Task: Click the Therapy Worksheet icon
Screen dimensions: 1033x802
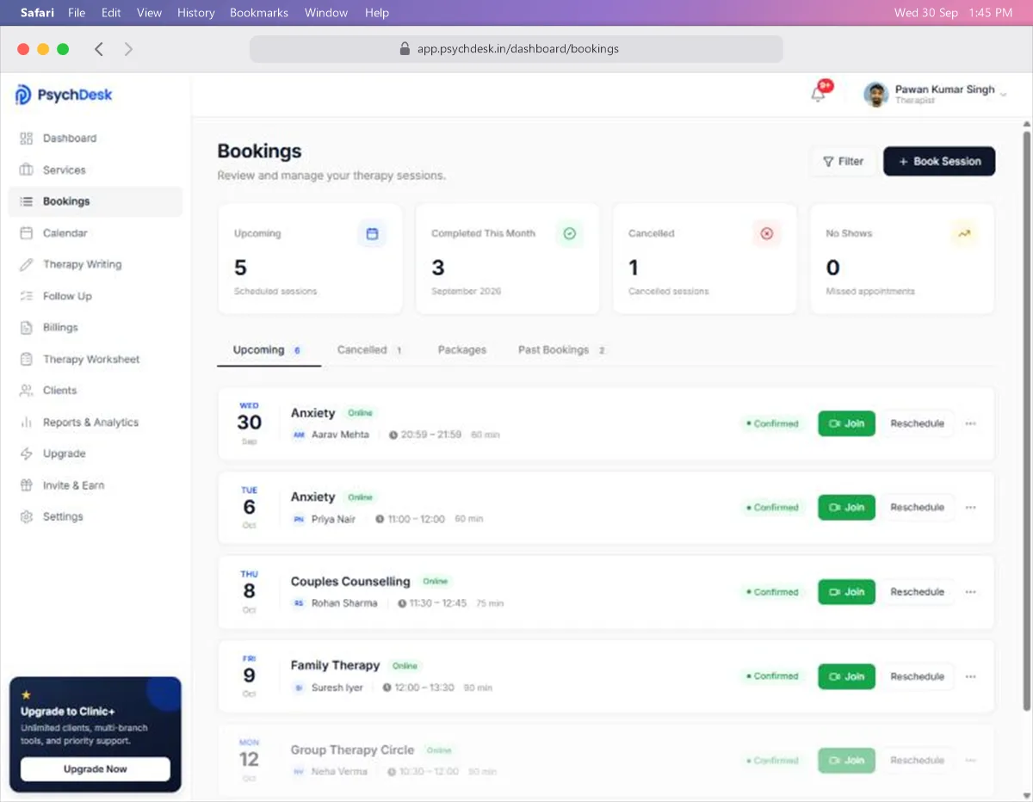Action: (26, 359)
